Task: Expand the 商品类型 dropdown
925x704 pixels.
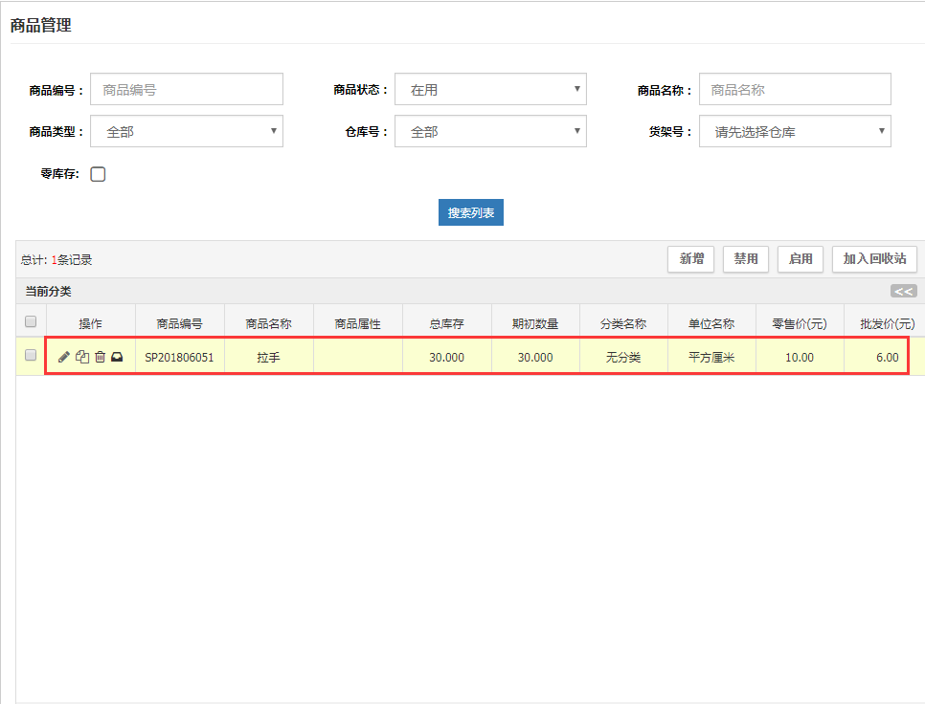Action: (187, 131)
